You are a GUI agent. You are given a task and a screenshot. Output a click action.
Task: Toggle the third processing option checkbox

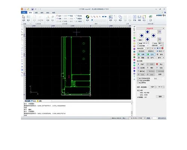(x=138, y=82)
